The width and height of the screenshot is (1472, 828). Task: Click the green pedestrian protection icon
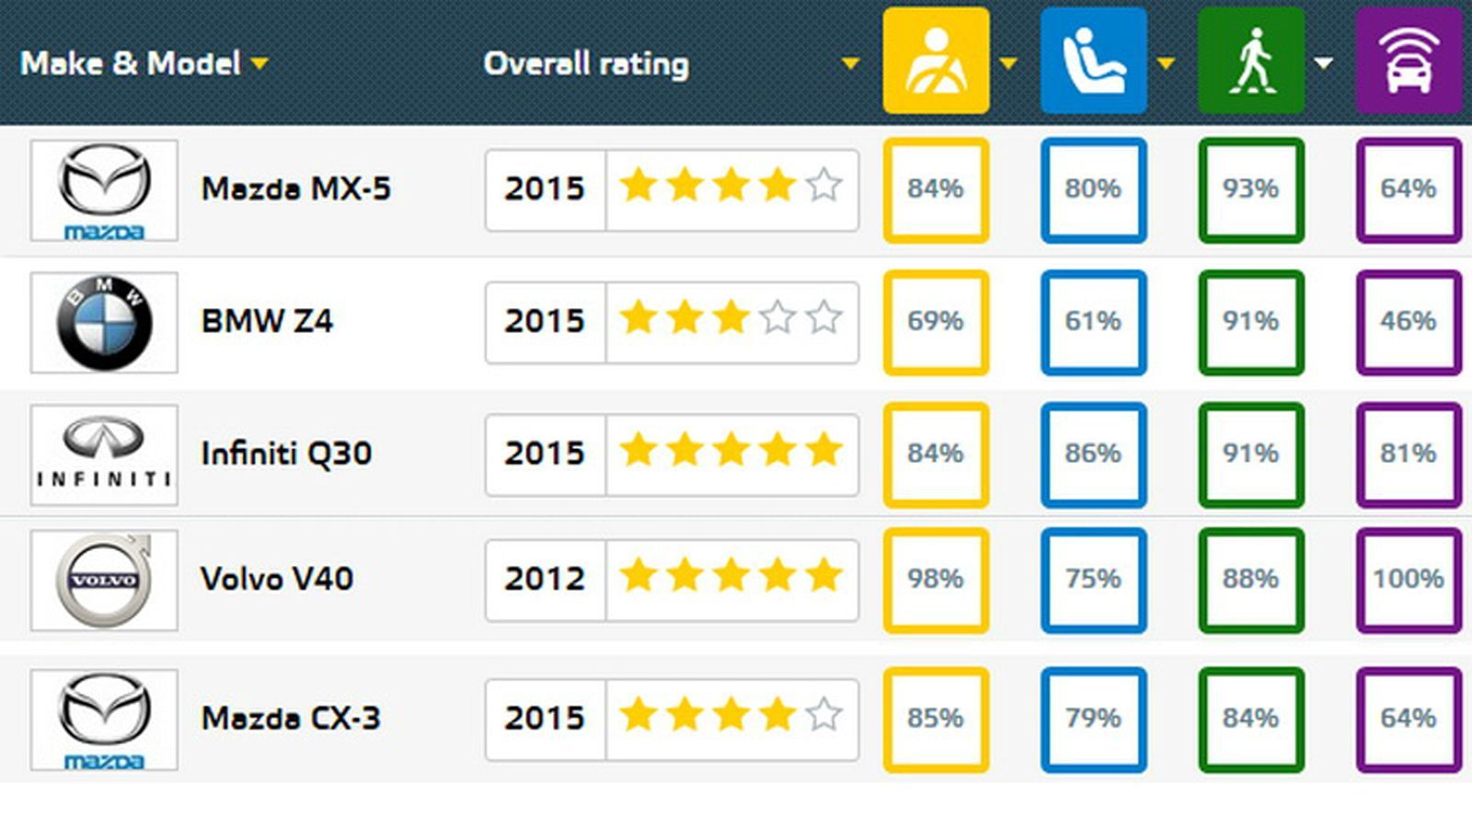1250,61
